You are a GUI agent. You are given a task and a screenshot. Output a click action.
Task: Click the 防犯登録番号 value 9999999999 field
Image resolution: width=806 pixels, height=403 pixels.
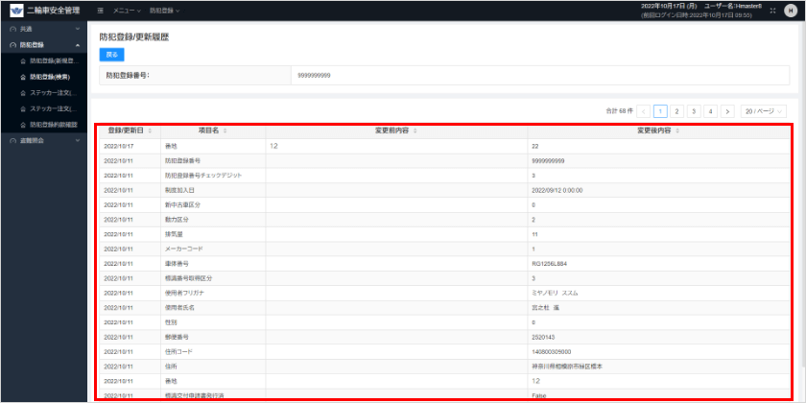[x=540, y=75]
